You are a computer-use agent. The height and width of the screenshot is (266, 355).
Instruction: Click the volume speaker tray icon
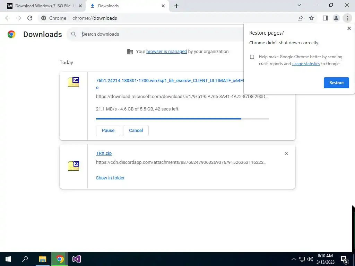310,259
